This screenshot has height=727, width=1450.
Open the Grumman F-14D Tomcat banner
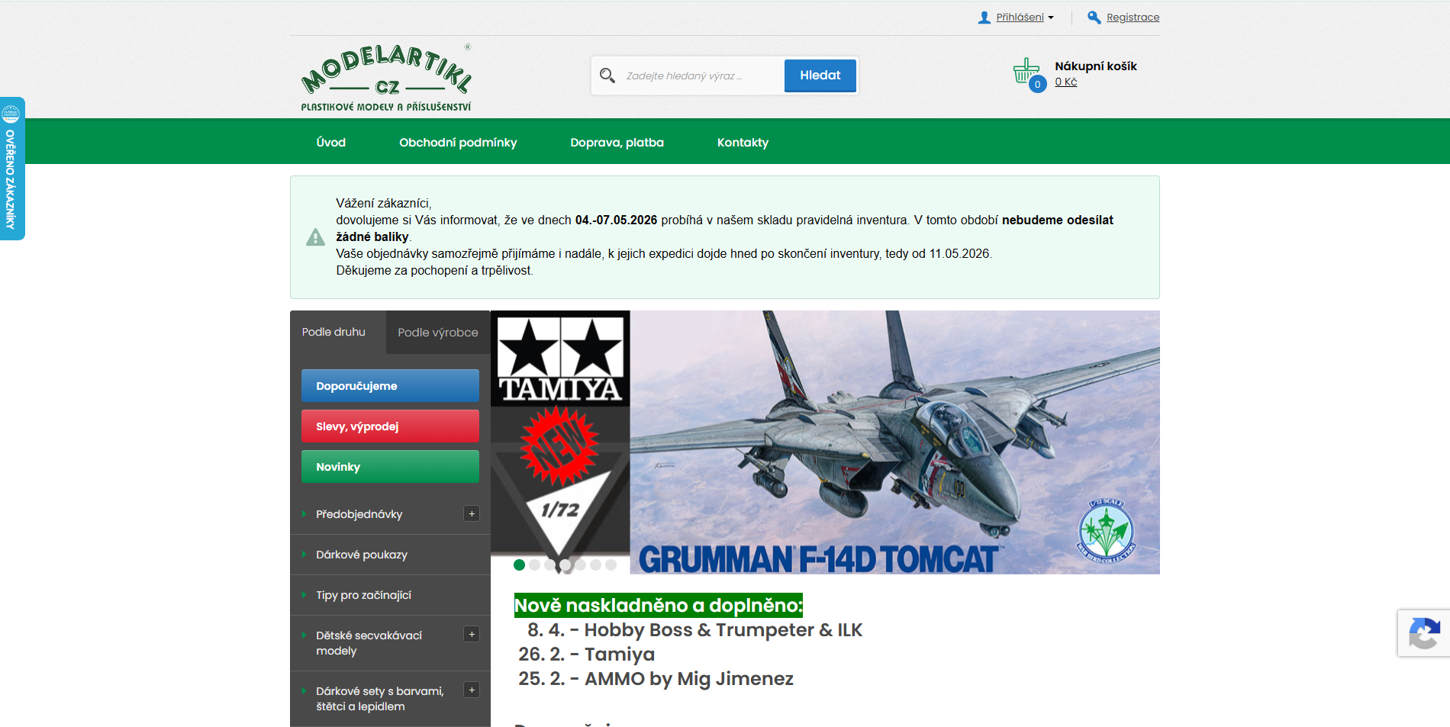(x=825, y=442)
